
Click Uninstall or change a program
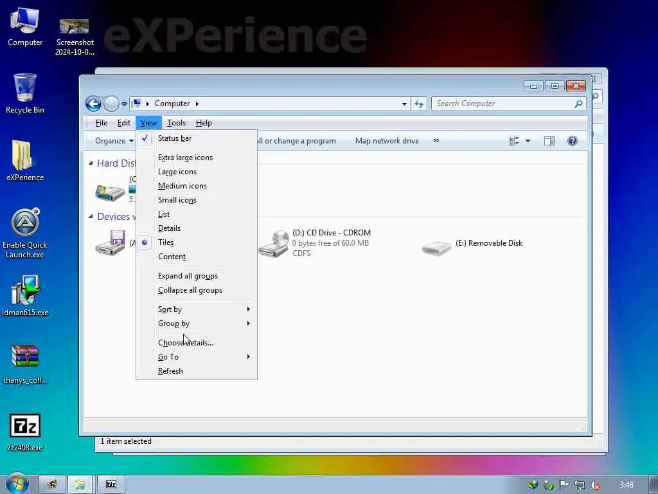(x=296, y=141)
